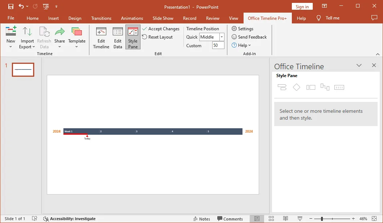This screenshot has width=383, height=223.
Task: Switch to Reading View
Action: pos(285,219)
